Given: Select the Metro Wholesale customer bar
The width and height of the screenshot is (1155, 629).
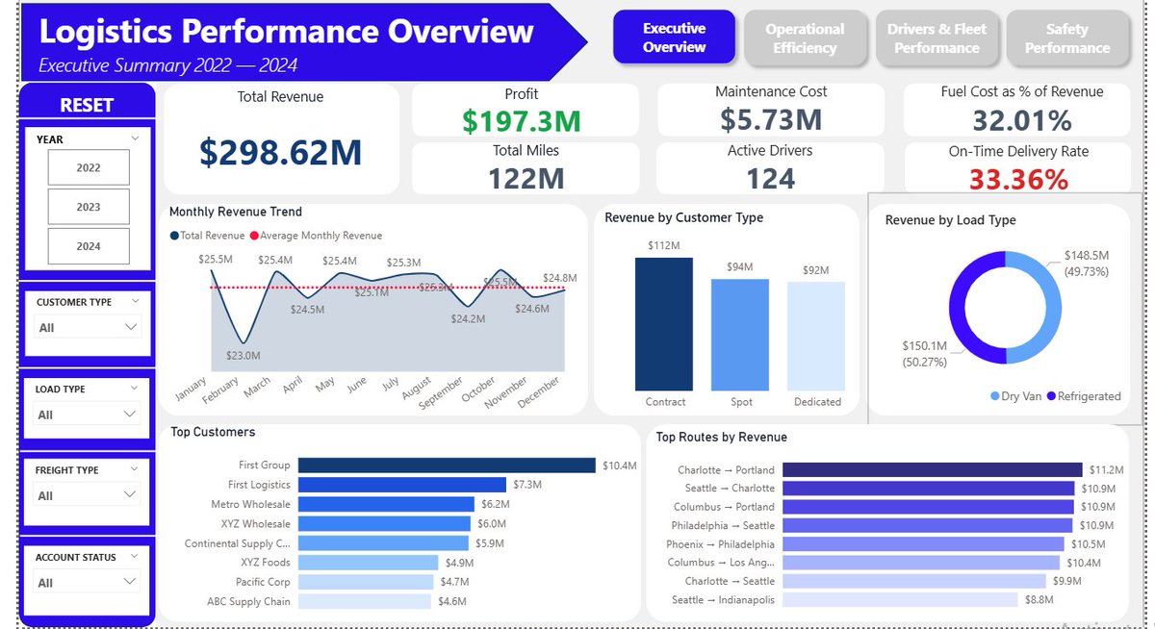Looking at the screenshot, I should (386, 504).
